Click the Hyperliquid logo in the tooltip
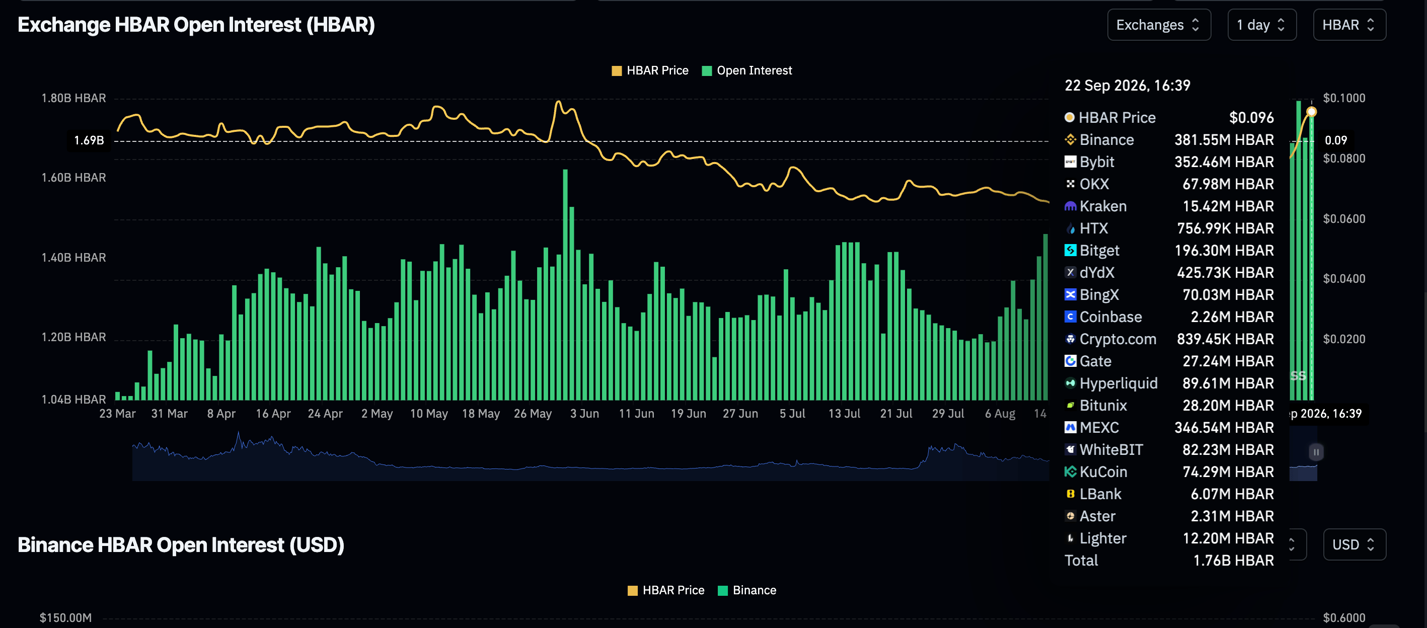 point(1070,383)
